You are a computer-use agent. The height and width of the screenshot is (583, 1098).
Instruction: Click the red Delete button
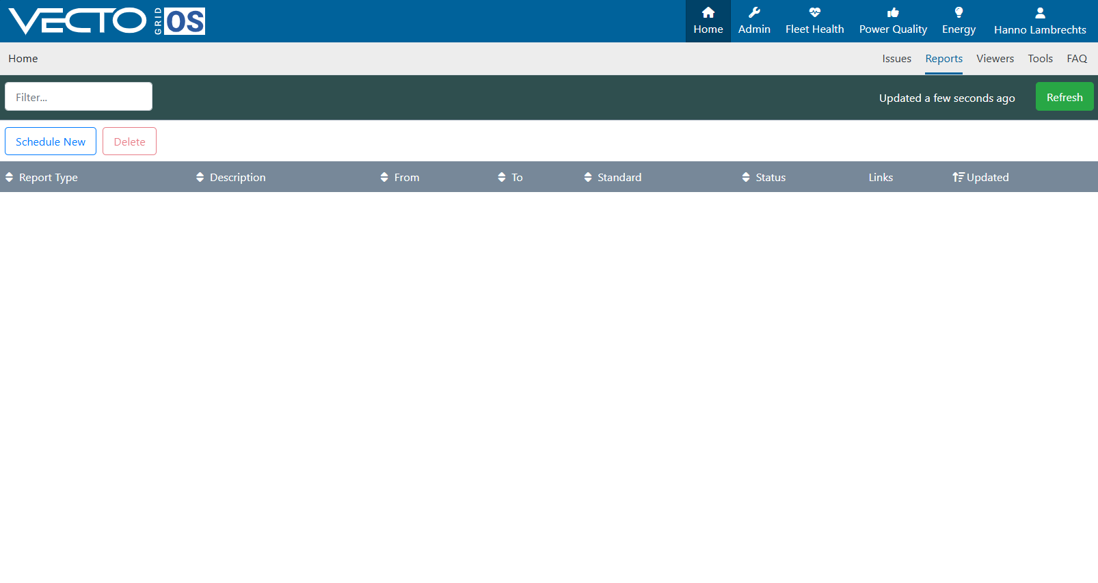click(129, 141)
